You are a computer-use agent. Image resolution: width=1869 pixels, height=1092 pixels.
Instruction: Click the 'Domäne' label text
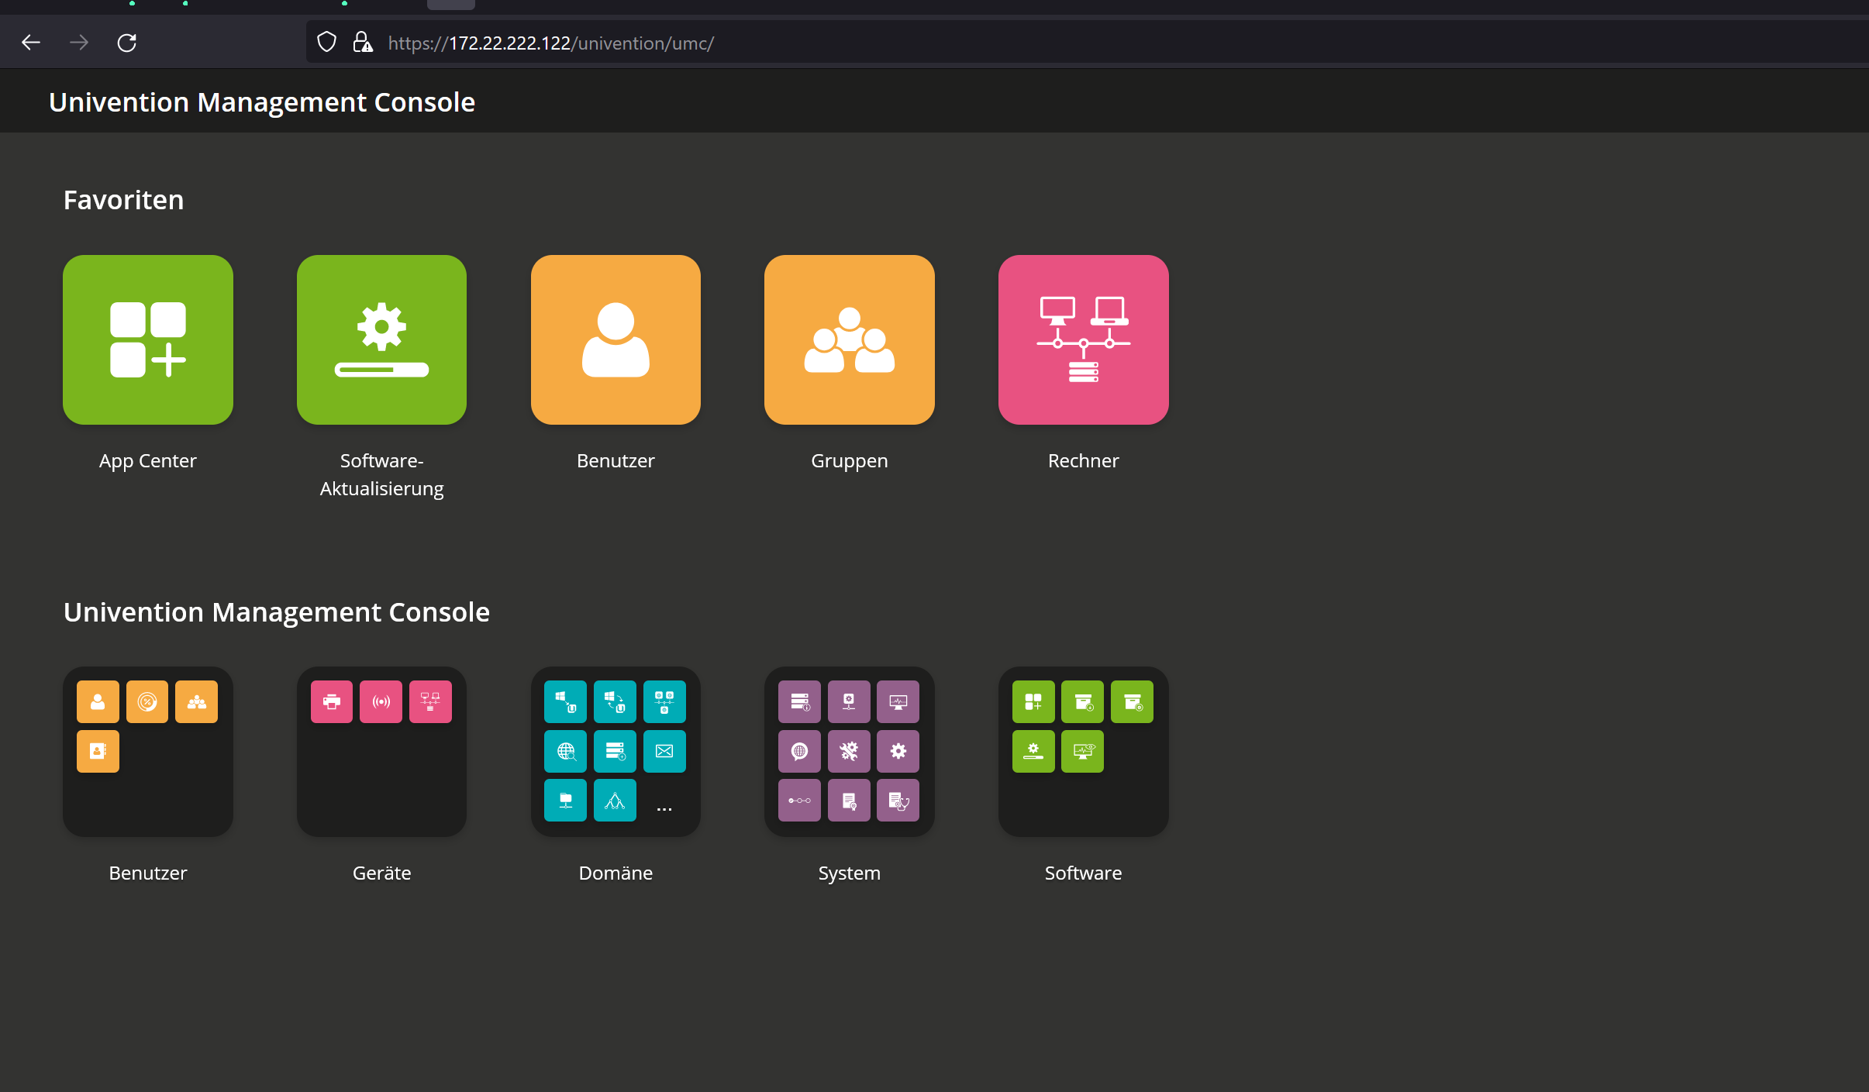[616, 873]
